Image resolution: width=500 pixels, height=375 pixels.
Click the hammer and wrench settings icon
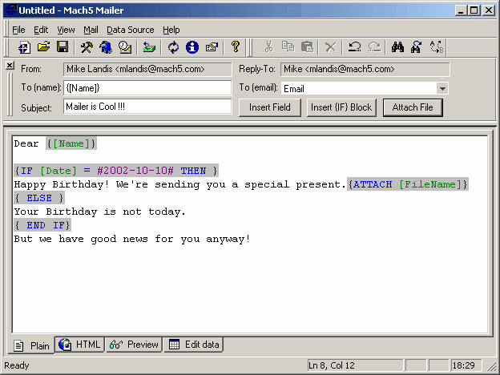[87, 47]
